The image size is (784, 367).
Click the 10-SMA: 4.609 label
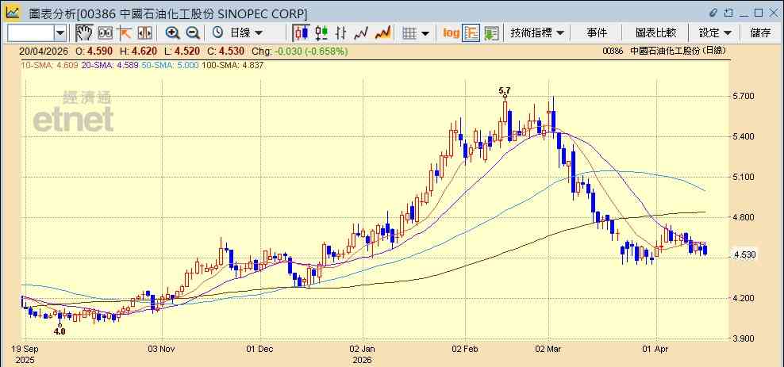(x=49, y=66)
